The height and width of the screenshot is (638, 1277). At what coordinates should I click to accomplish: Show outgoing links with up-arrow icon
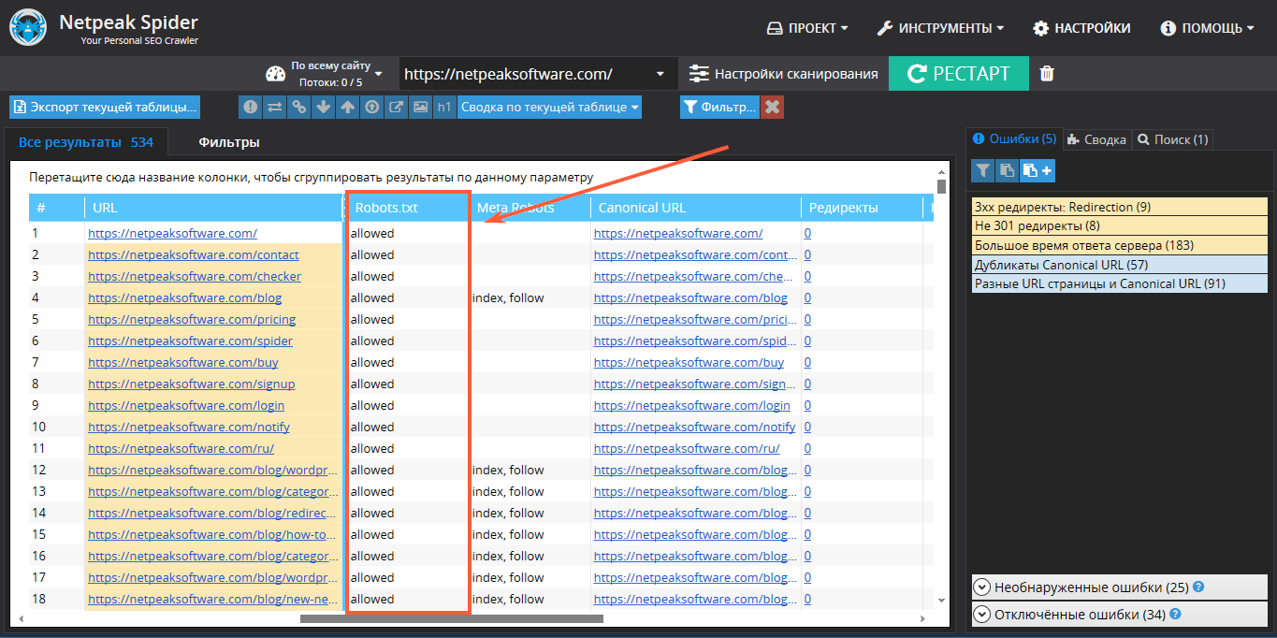point(348,108)
